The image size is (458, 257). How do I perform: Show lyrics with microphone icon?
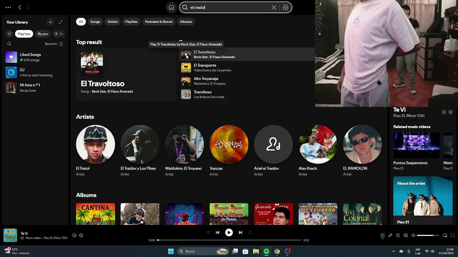coord(390,235)
